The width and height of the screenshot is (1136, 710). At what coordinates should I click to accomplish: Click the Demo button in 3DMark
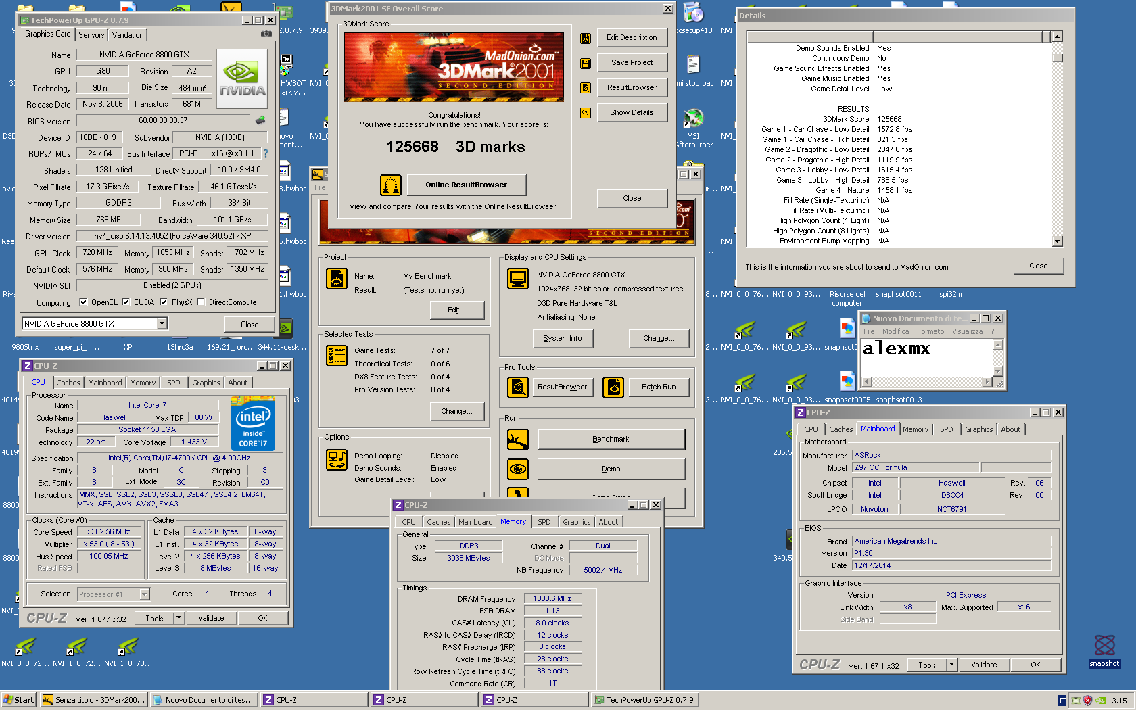(x=611, y=469)
